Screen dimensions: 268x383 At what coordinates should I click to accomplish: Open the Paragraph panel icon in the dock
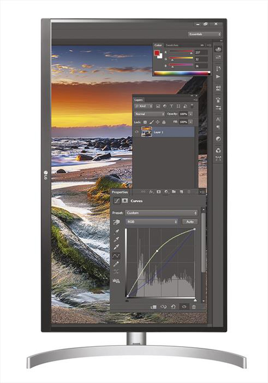[218, 127]
